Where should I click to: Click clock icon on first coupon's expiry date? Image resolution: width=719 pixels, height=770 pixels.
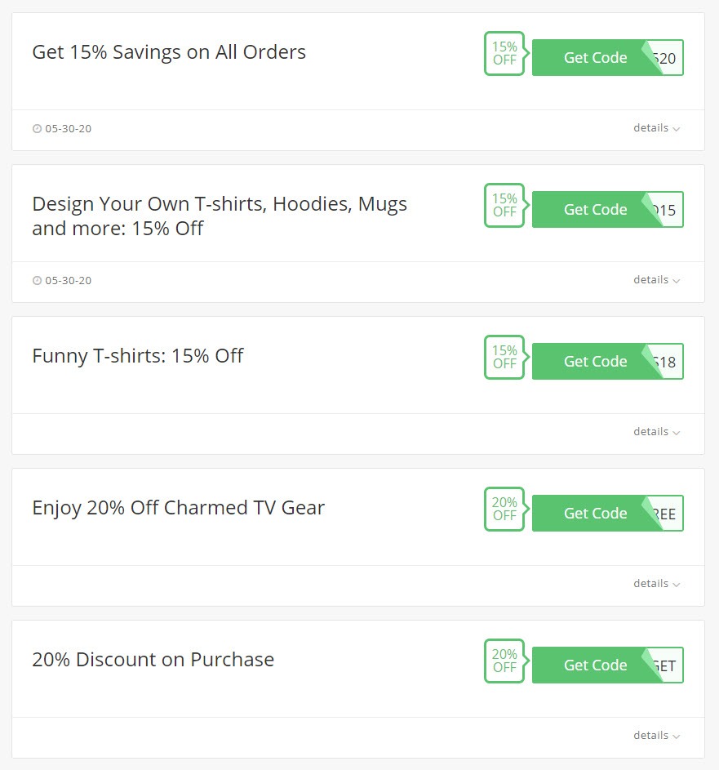point(37,129)
